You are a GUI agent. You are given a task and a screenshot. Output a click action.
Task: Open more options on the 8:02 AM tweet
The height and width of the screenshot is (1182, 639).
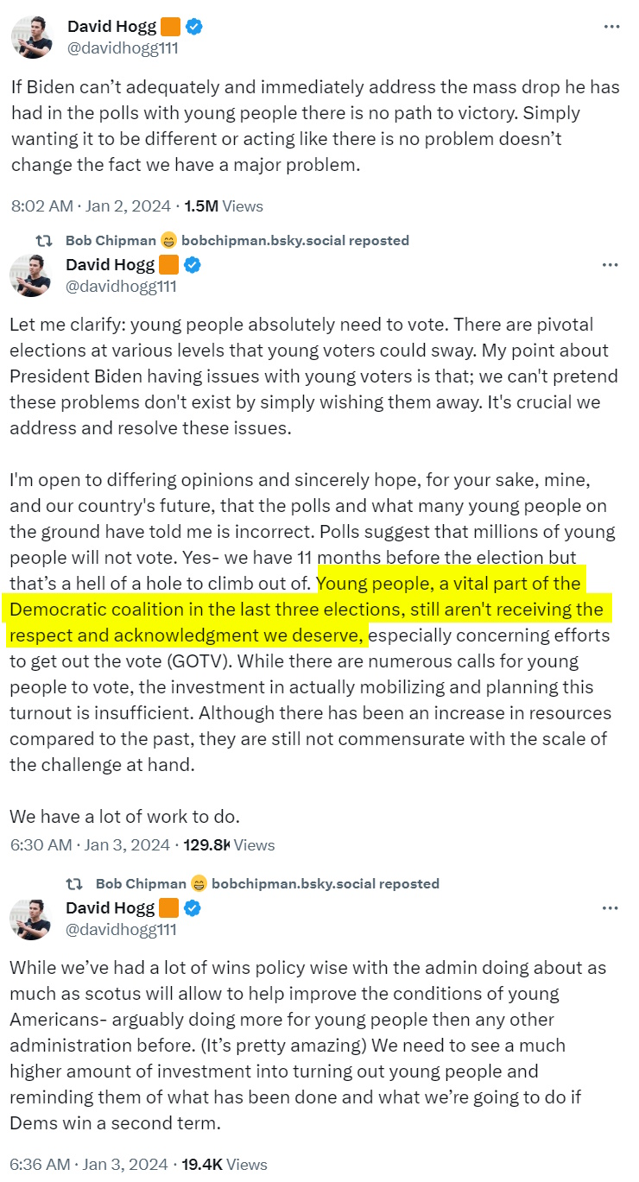pyautogui.click(x=611, y=27)
